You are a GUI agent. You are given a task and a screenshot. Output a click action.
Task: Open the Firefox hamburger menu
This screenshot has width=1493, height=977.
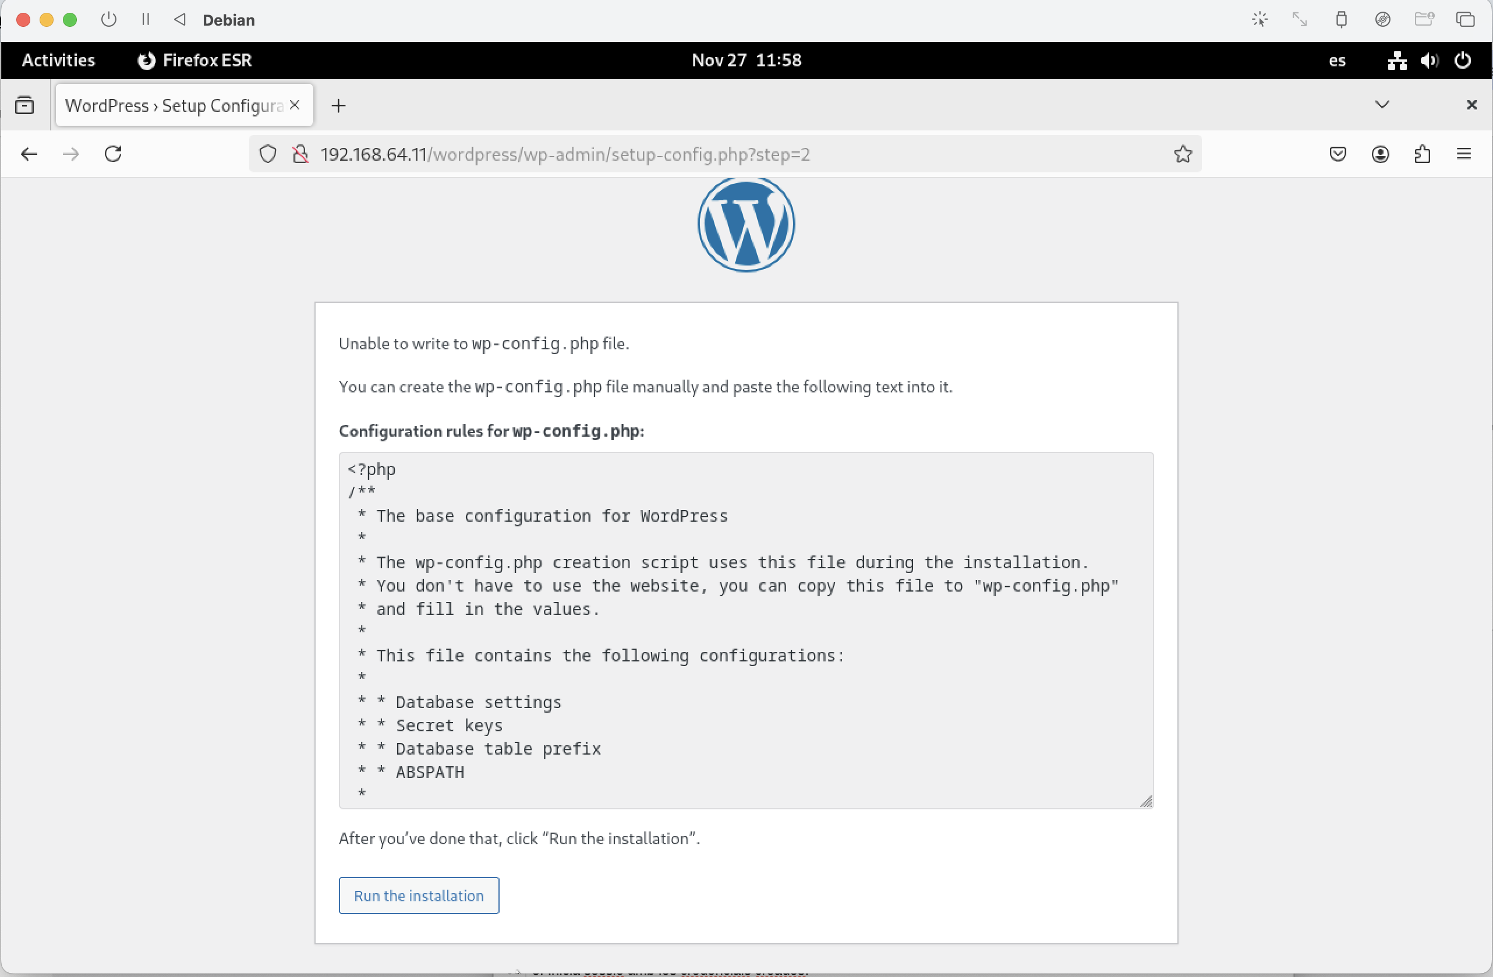point(1463,154)
